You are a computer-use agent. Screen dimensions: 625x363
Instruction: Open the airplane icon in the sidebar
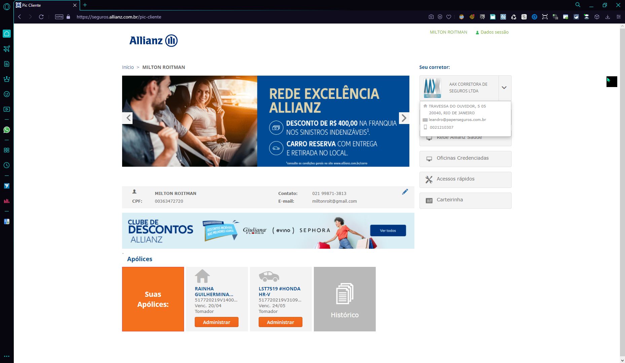7,49
